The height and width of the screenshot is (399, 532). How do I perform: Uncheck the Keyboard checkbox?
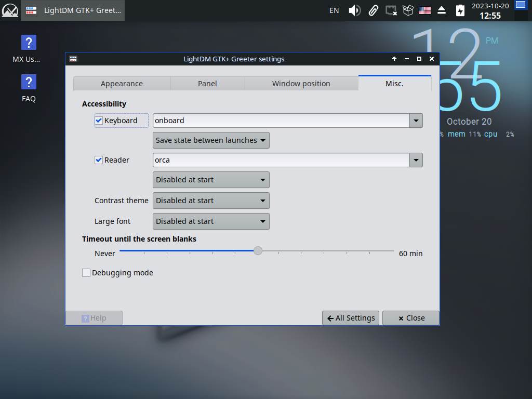pos(99,121)
